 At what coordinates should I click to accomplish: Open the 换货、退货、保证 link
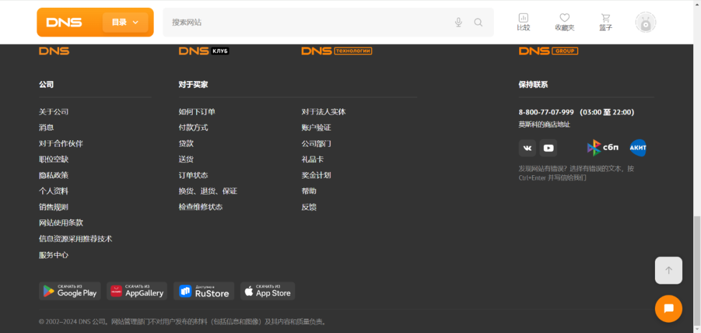[208, 191]
